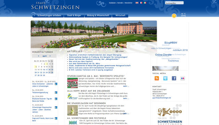Click the info@schwetzingen.de email link

(163, 98)
